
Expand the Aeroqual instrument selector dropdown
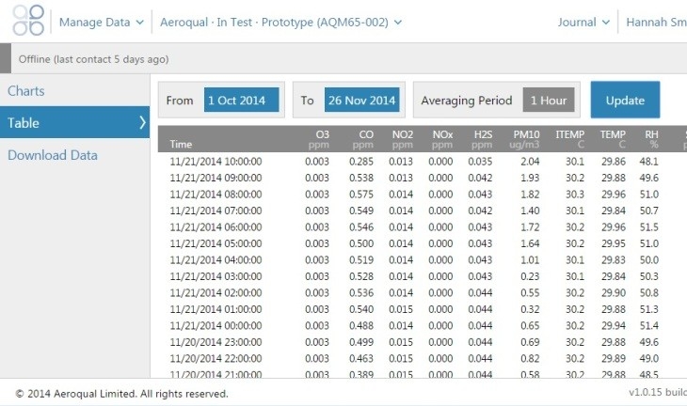(x=280, y=22)
